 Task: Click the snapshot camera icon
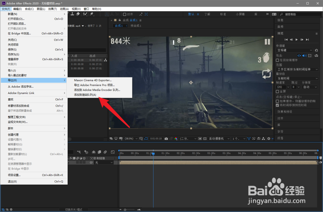coord(166,139)
